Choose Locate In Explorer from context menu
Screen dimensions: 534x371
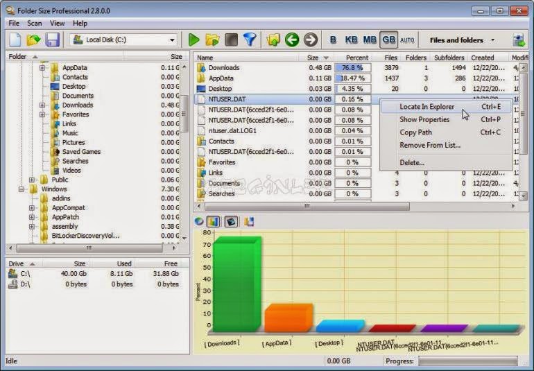pos(446,107)
